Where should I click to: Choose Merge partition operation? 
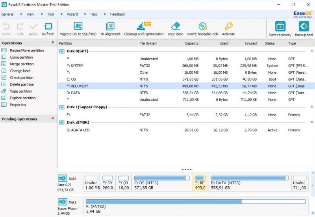click(22, 64)
